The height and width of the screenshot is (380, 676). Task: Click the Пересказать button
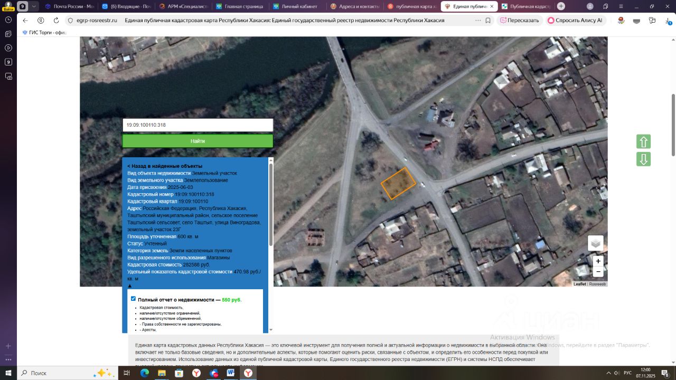pos(519,20)
